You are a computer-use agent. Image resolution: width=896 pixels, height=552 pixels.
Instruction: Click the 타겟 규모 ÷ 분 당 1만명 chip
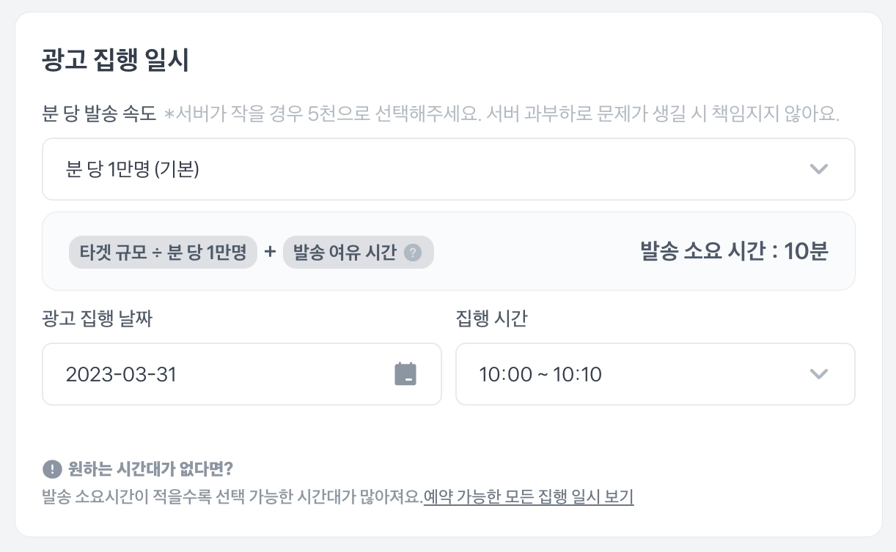click(x=163, y=253)
